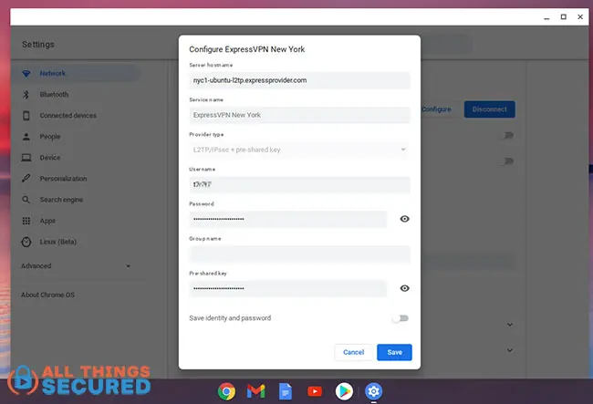593x404 pixels.
Task: Select Device in the settings sidebar
Action: [50, 158]
